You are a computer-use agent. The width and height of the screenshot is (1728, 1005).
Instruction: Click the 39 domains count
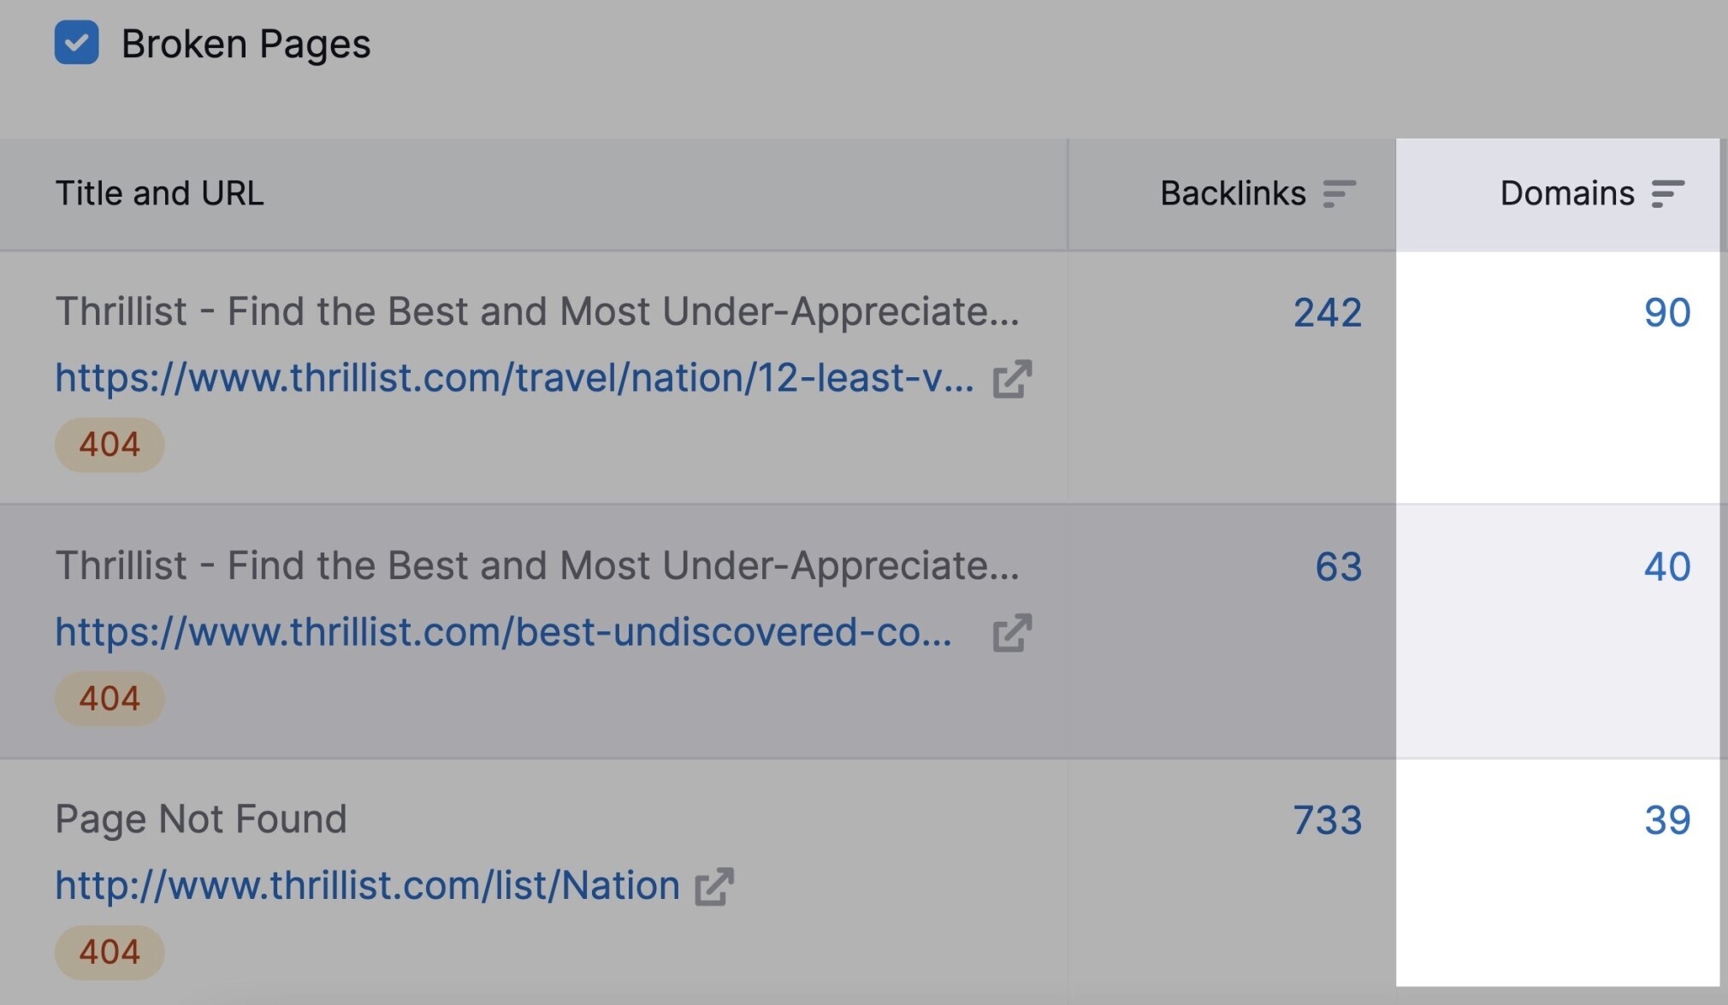point(1667,820)
